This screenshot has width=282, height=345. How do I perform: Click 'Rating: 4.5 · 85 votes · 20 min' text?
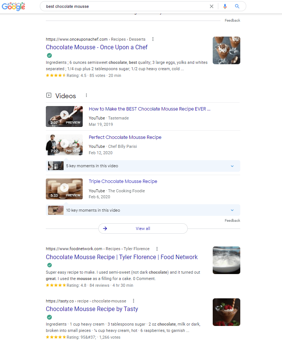click(94, 75)
